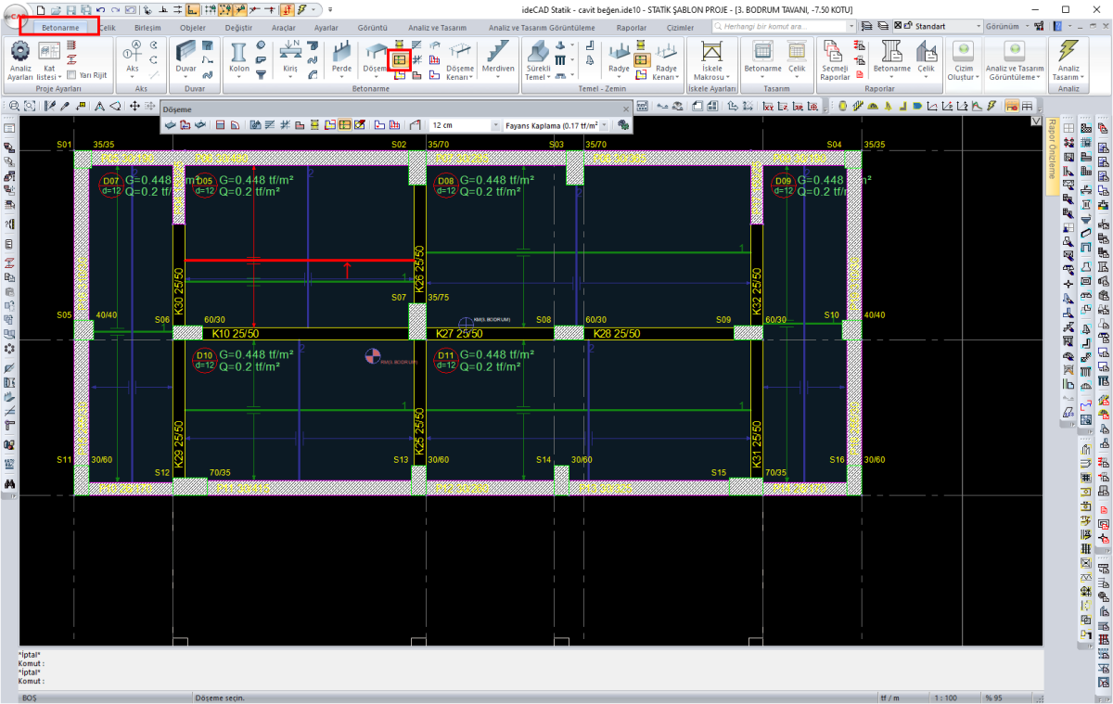
Task: Toggle the Yarı Rijit checkbox
Action: pyautogui.click(x=71, y=74)
